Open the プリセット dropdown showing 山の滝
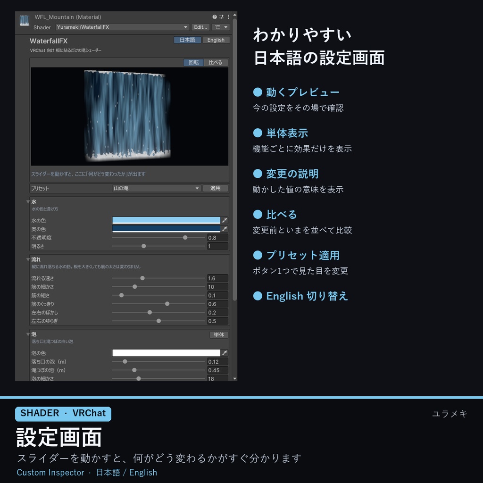The height and width of the screenshot is (483, 483). pyautogui.click(x=157, y=188)
